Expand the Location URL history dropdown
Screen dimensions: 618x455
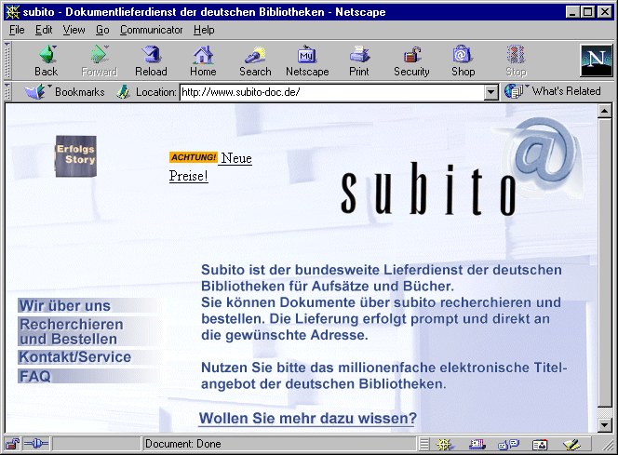(490, 92)
